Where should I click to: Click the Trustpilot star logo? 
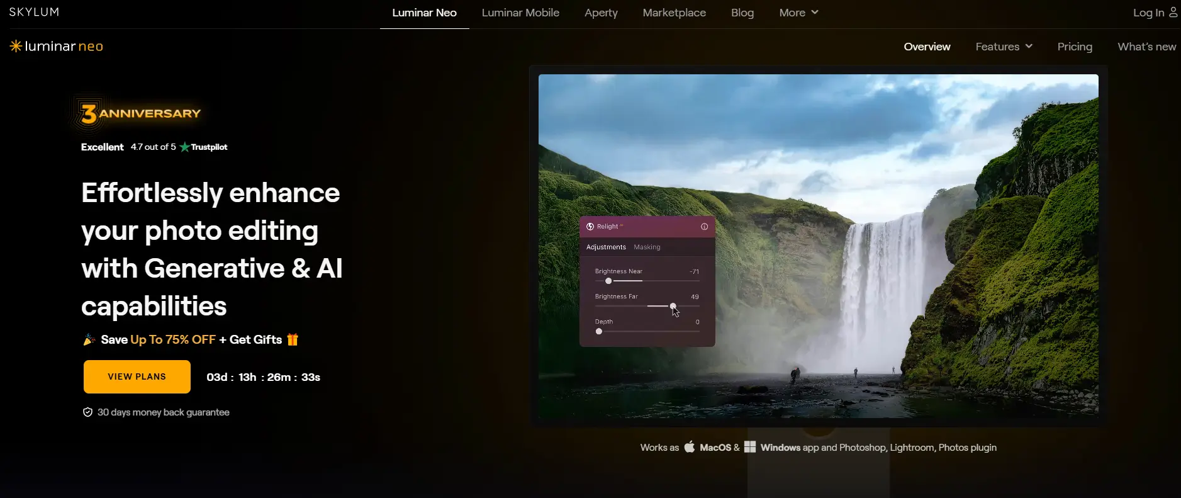(x=184, y=147)
